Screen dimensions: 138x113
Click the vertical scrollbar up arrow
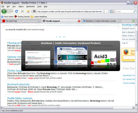coord(136,25)
